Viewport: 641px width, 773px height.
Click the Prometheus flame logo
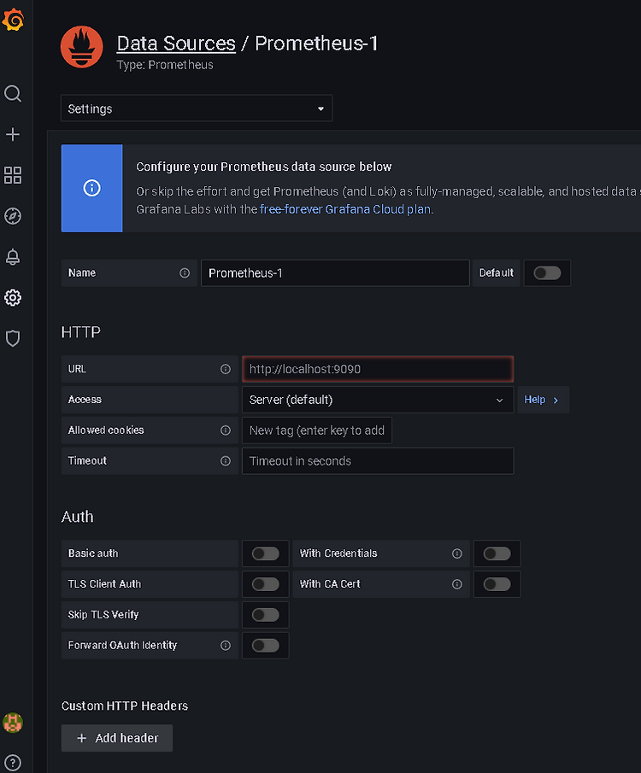[x=82, y=47]
